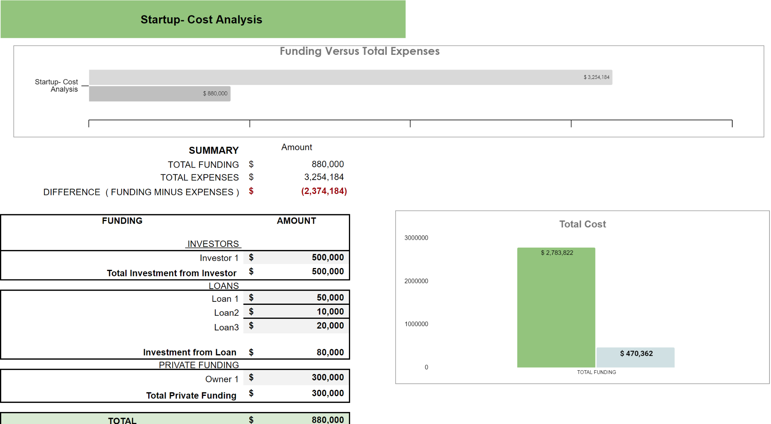
Task: Select the TOTAL row label
Action: click(x=122, y=420)
